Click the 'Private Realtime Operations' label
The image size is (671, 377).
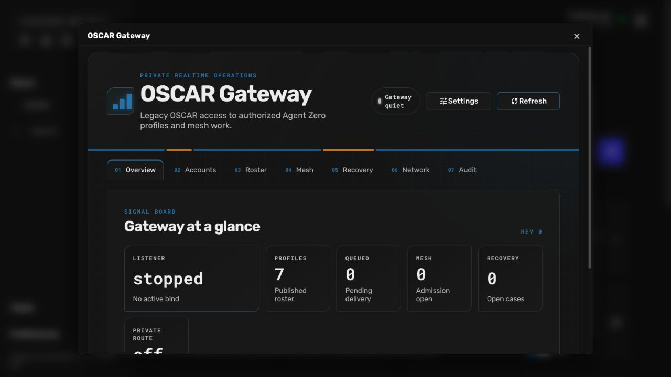[198, 75]
